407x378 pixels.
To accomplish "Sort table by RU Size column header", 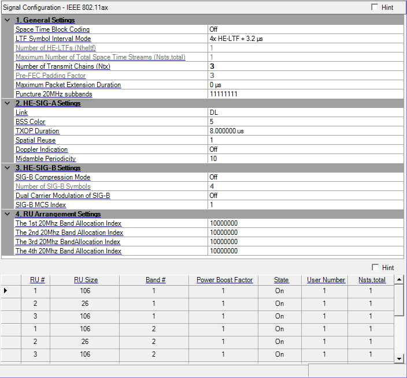I will (x=86, y=280).
